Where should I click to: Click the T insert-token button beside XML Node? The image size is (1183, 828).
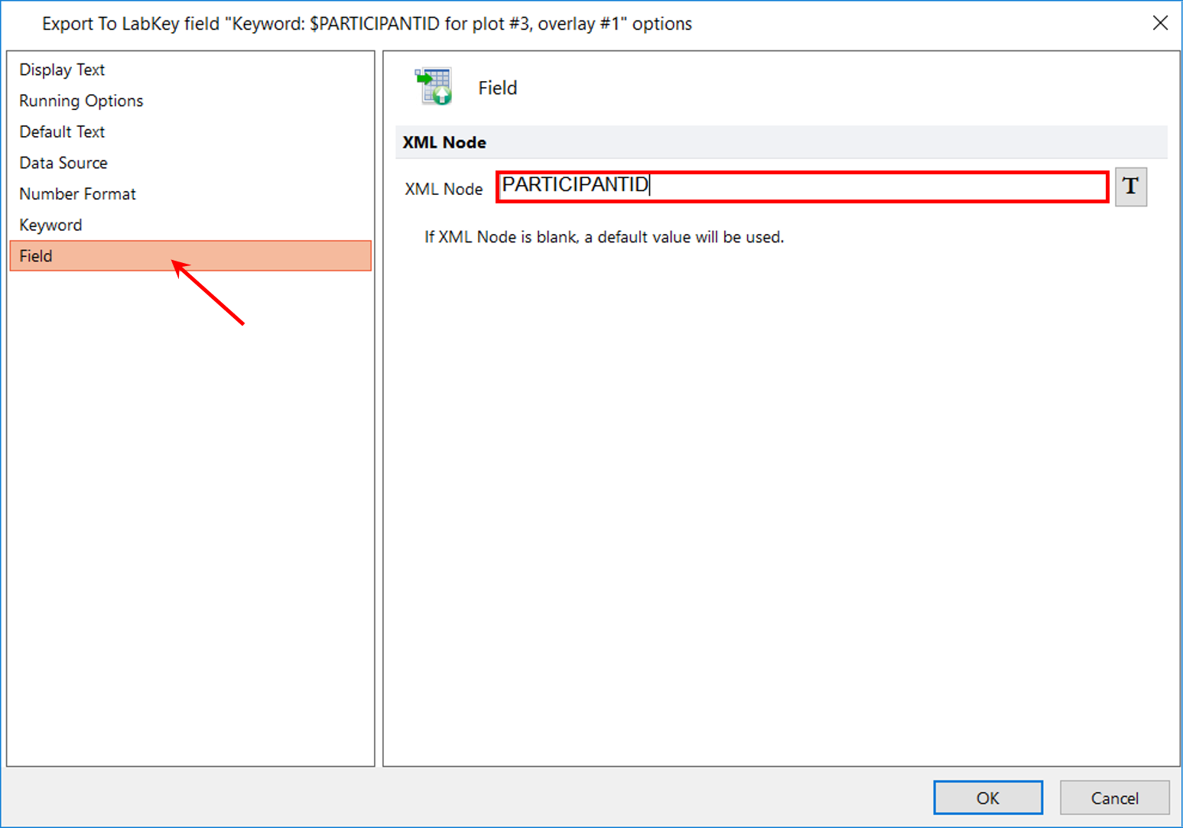point(1130,187)
